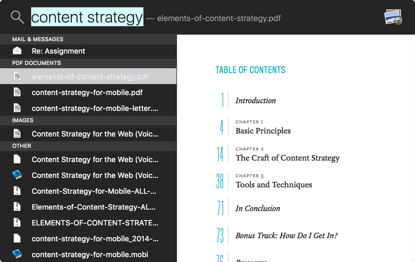
Task: Select content-strategy-for-mobile.pdf result
Action: pyautogui.click(x=88, y=92)
